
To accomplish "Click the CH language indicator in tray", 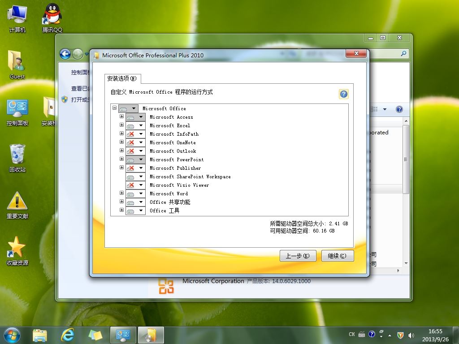I will [x=351, y=334].
